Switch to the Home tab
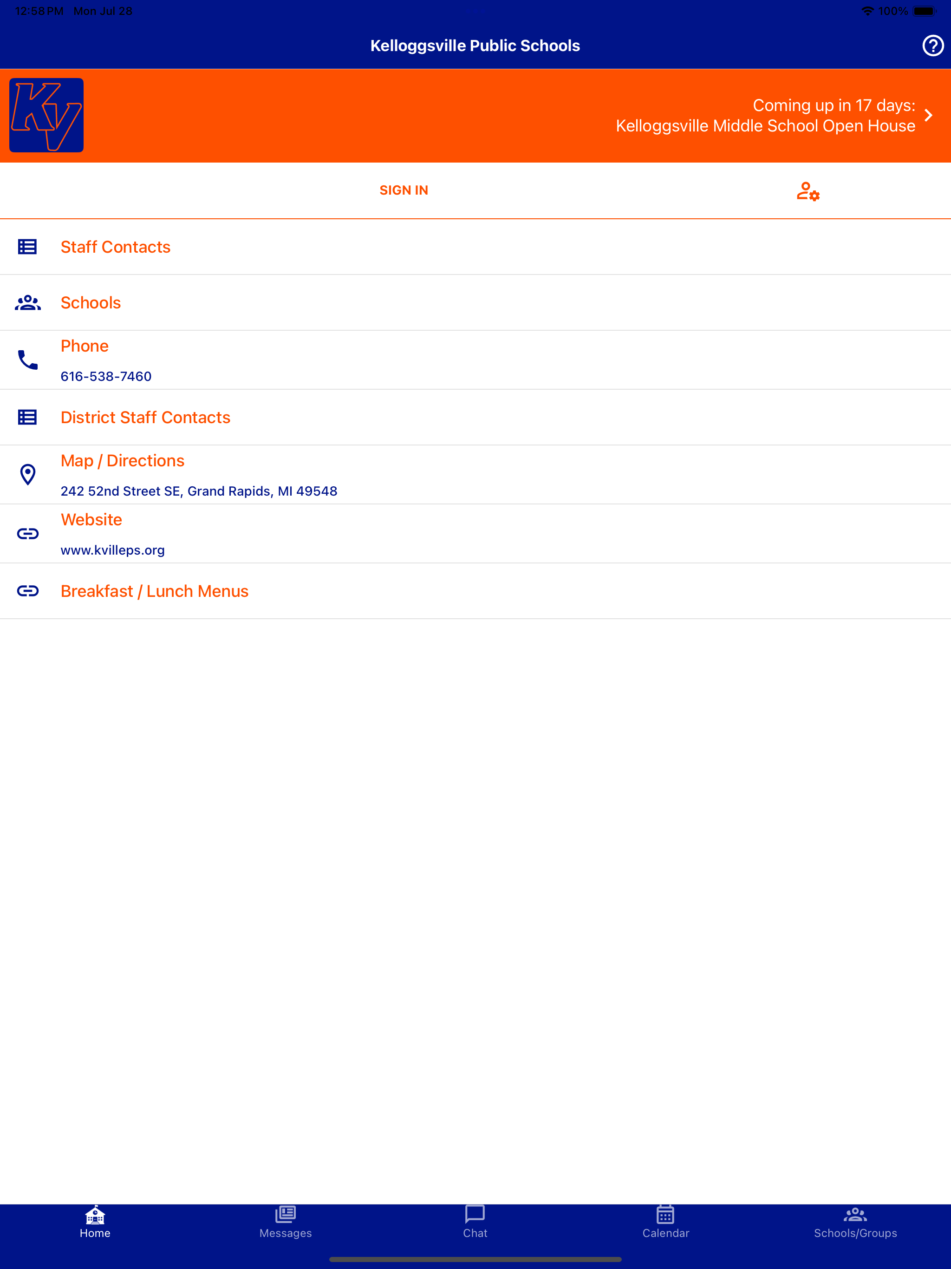 (x=95, y=1223)
